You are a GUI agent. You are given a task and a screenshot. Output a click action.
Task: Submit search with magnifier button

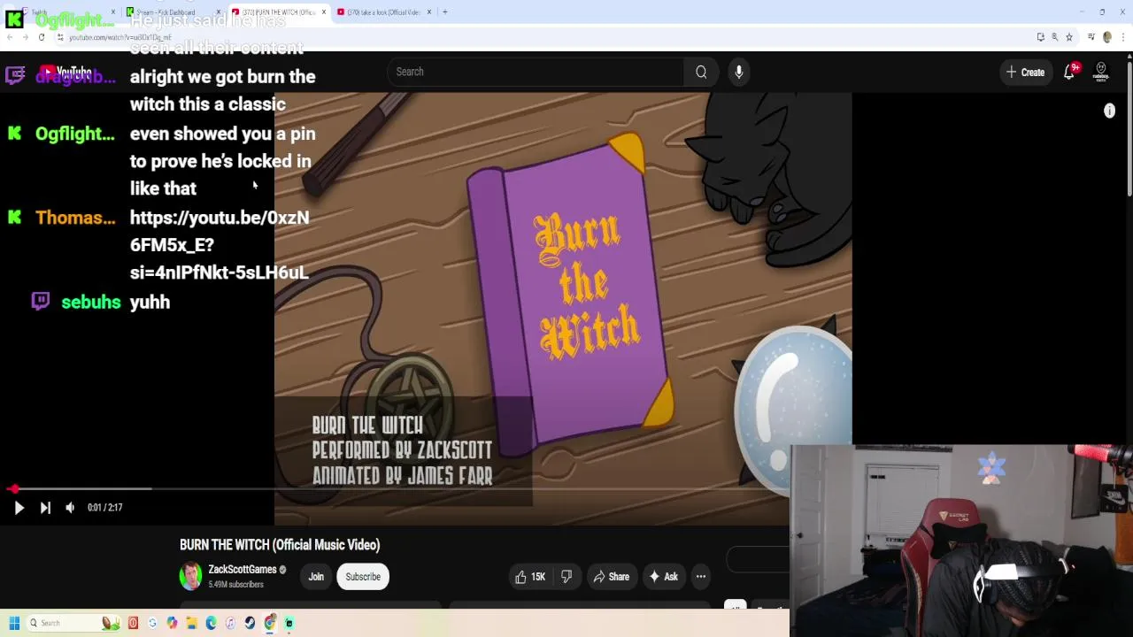[701, 72]
